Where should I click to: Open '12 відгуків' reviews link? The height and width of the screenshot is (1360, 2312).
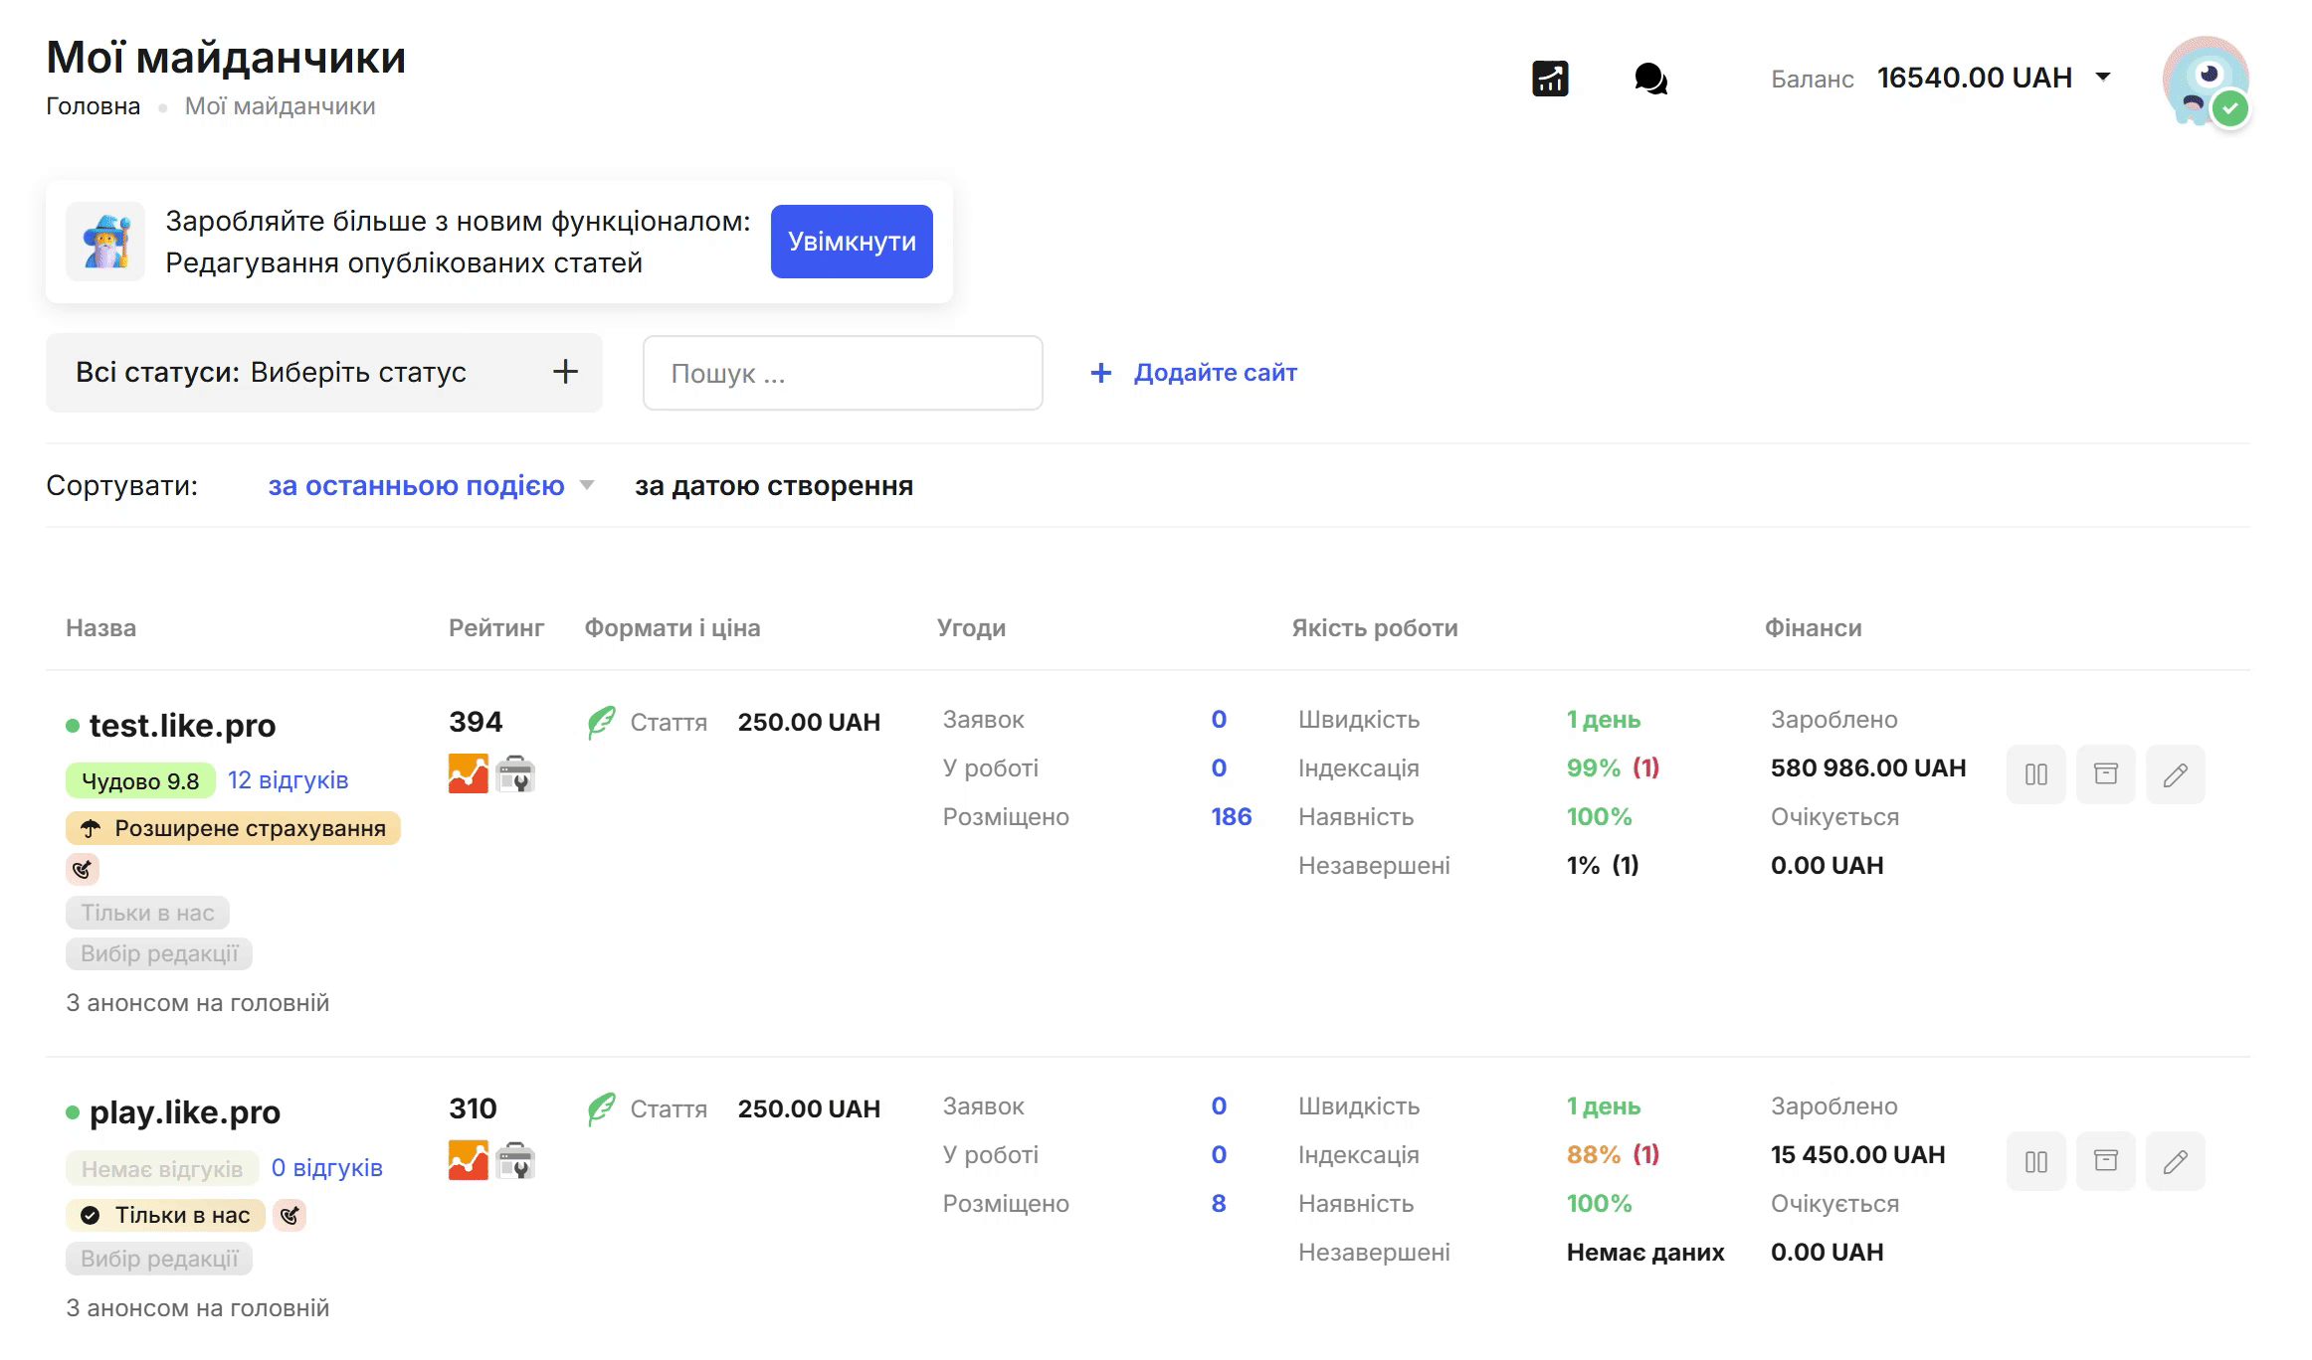coord(288,780)
